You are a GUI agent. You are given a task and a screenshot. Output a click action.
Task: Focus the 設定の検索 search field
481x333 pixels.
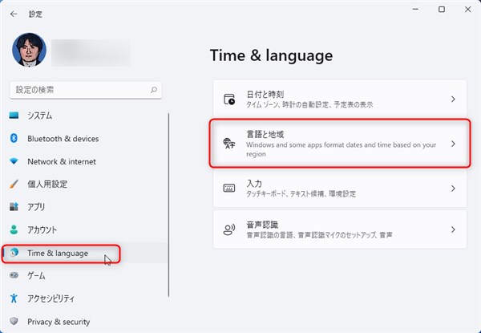click(x=86, y=90)
